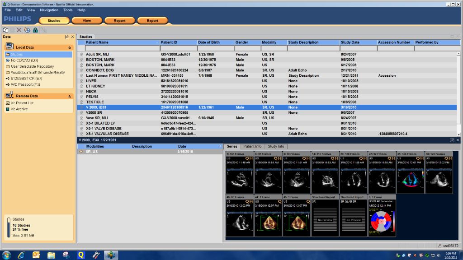Open Internet Explorer from the taskbar
Image resolution: width=463 pixels, height=260 pixels.
[x=21, y=255]
